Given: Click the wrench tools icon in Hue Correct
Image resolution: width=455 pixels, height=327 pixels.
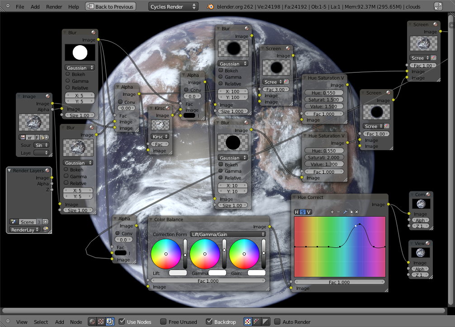Looking at the screenshot, I should [345, 212].
